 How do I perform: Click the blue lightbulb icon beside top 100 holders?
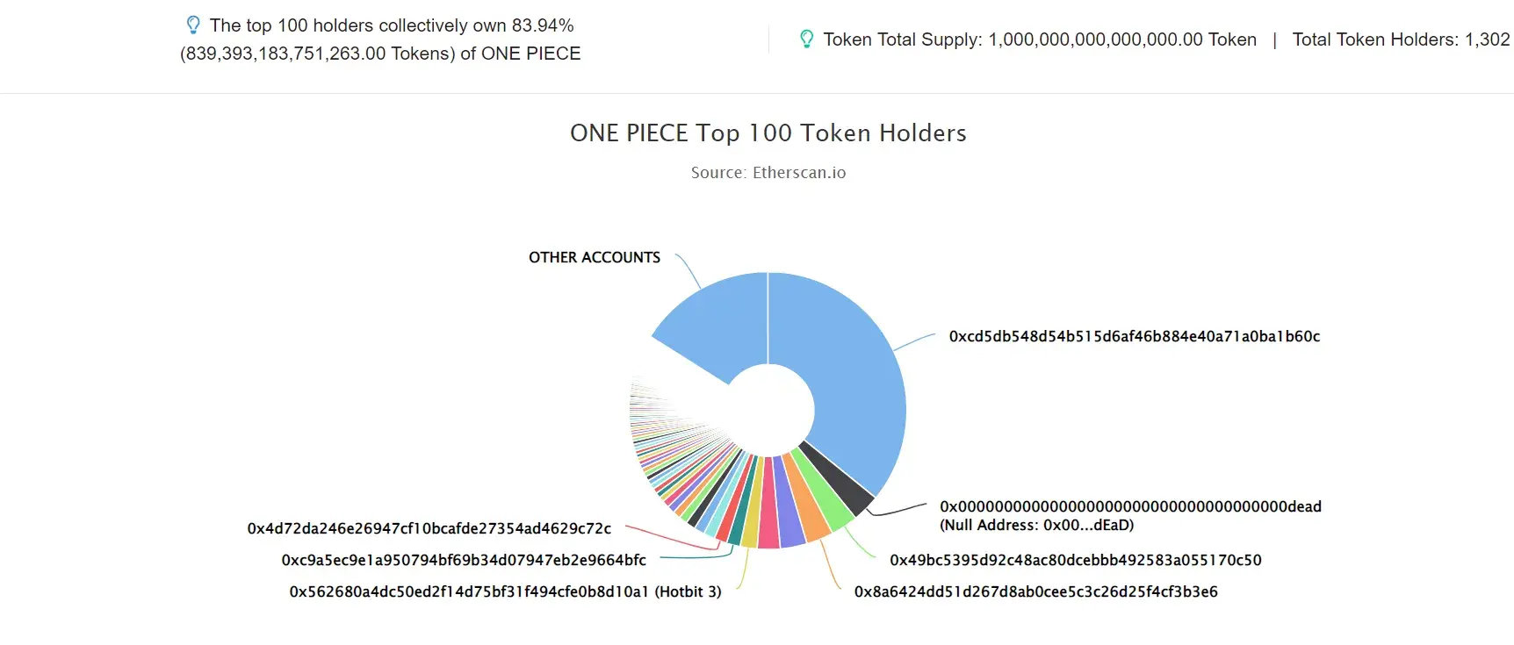(193, 25)
